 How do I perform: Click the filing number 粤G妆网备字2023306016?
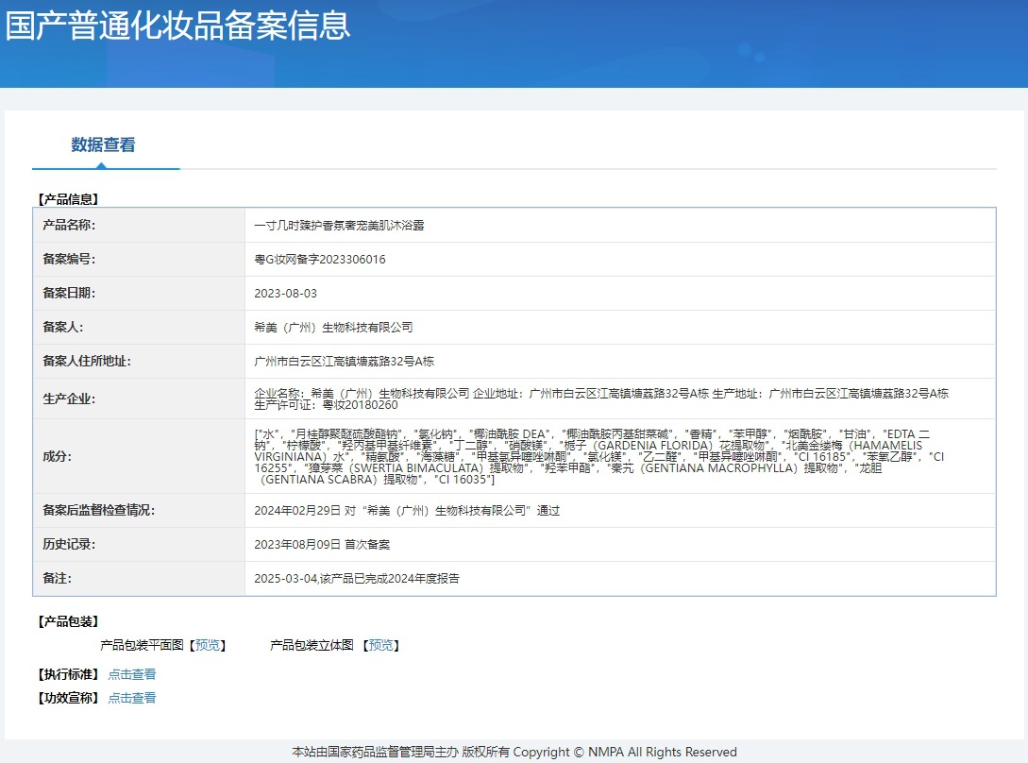320,260
